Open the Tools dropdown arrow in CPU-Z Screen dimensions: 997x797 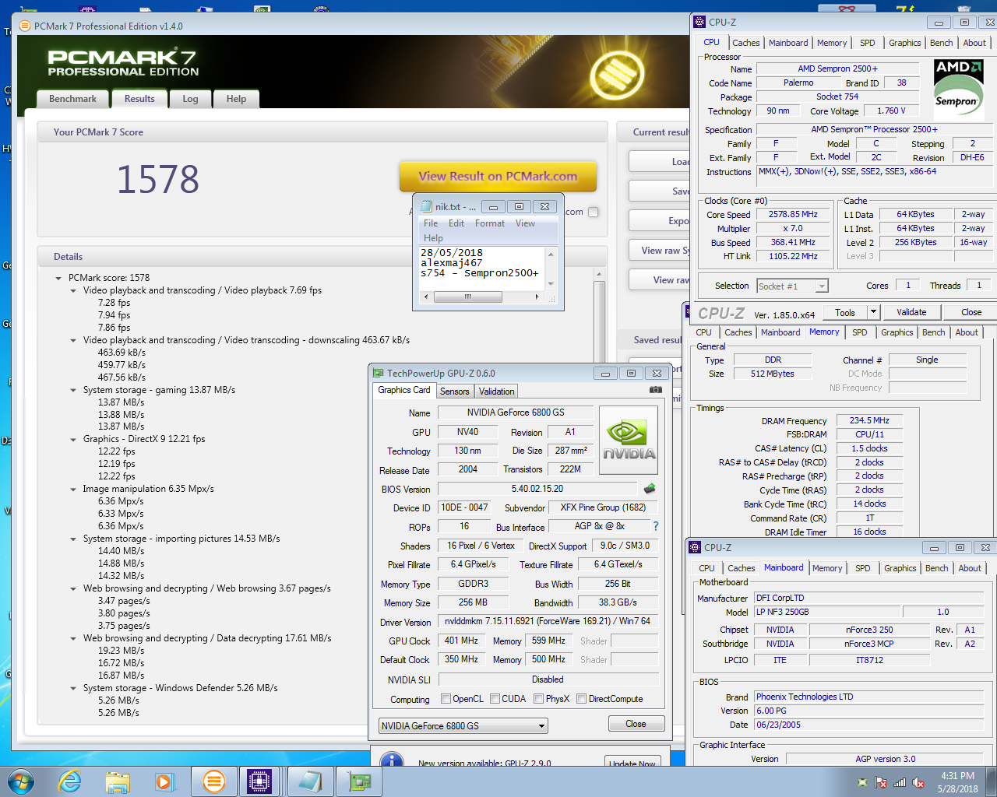[873, 312]
